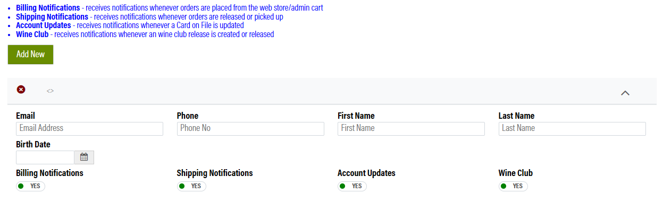Turn off the Wine Club toggle
Screen dimensions: 663x211
tap(513, 186)
